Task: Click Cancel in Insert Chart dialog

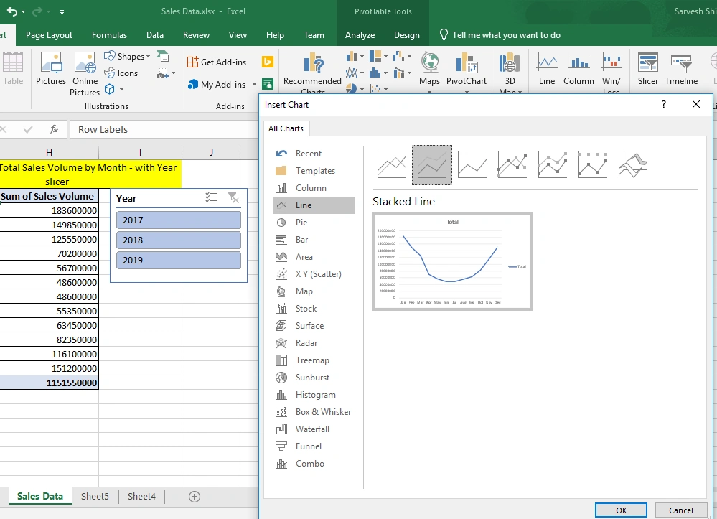Action: 681,510
